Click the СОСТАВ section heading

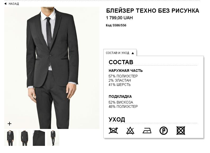[121, 62]
